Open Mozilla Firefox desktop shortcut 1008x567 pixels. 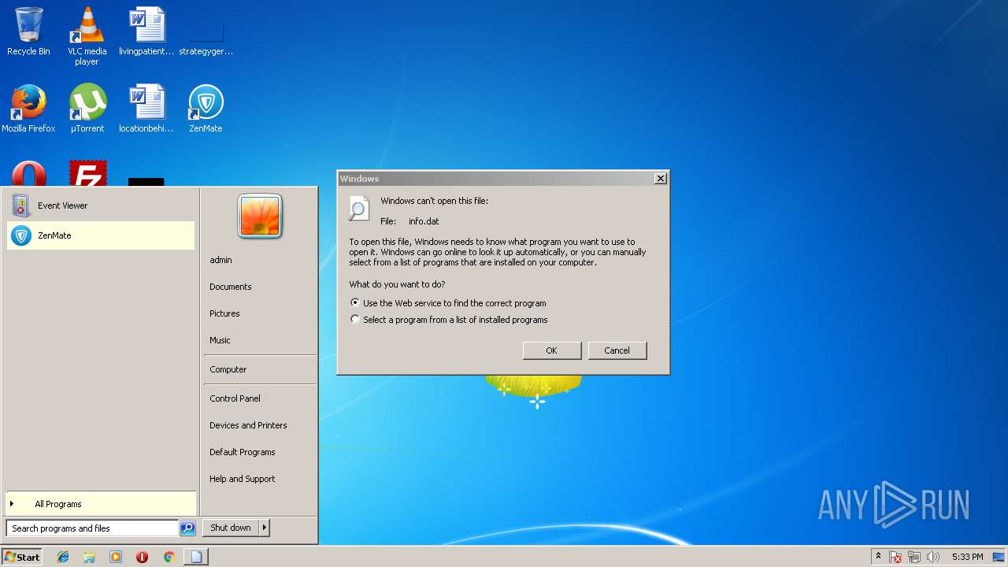(x=28, y=109)
